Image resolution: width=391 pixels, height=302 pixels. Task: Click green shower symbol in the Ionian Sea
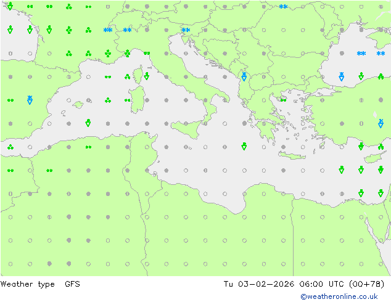pyautogui.click(x=244, y=146)
